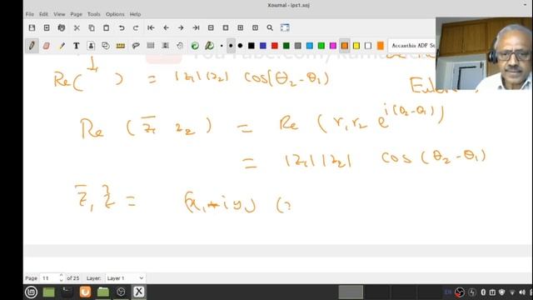Open the Help menu
The width and height of the screenshot is (533, 300).
click(x=135, y=14)
